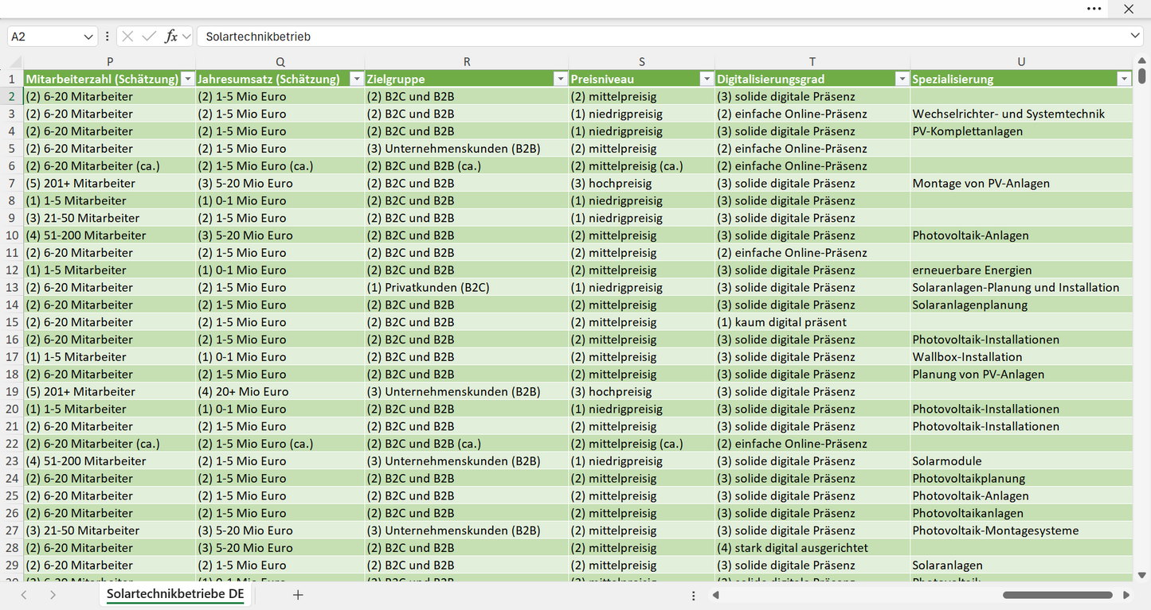The image size is (1151, 610).
Task: Select cell with PV-Komplettanlagen
Action: [1021, 131]
